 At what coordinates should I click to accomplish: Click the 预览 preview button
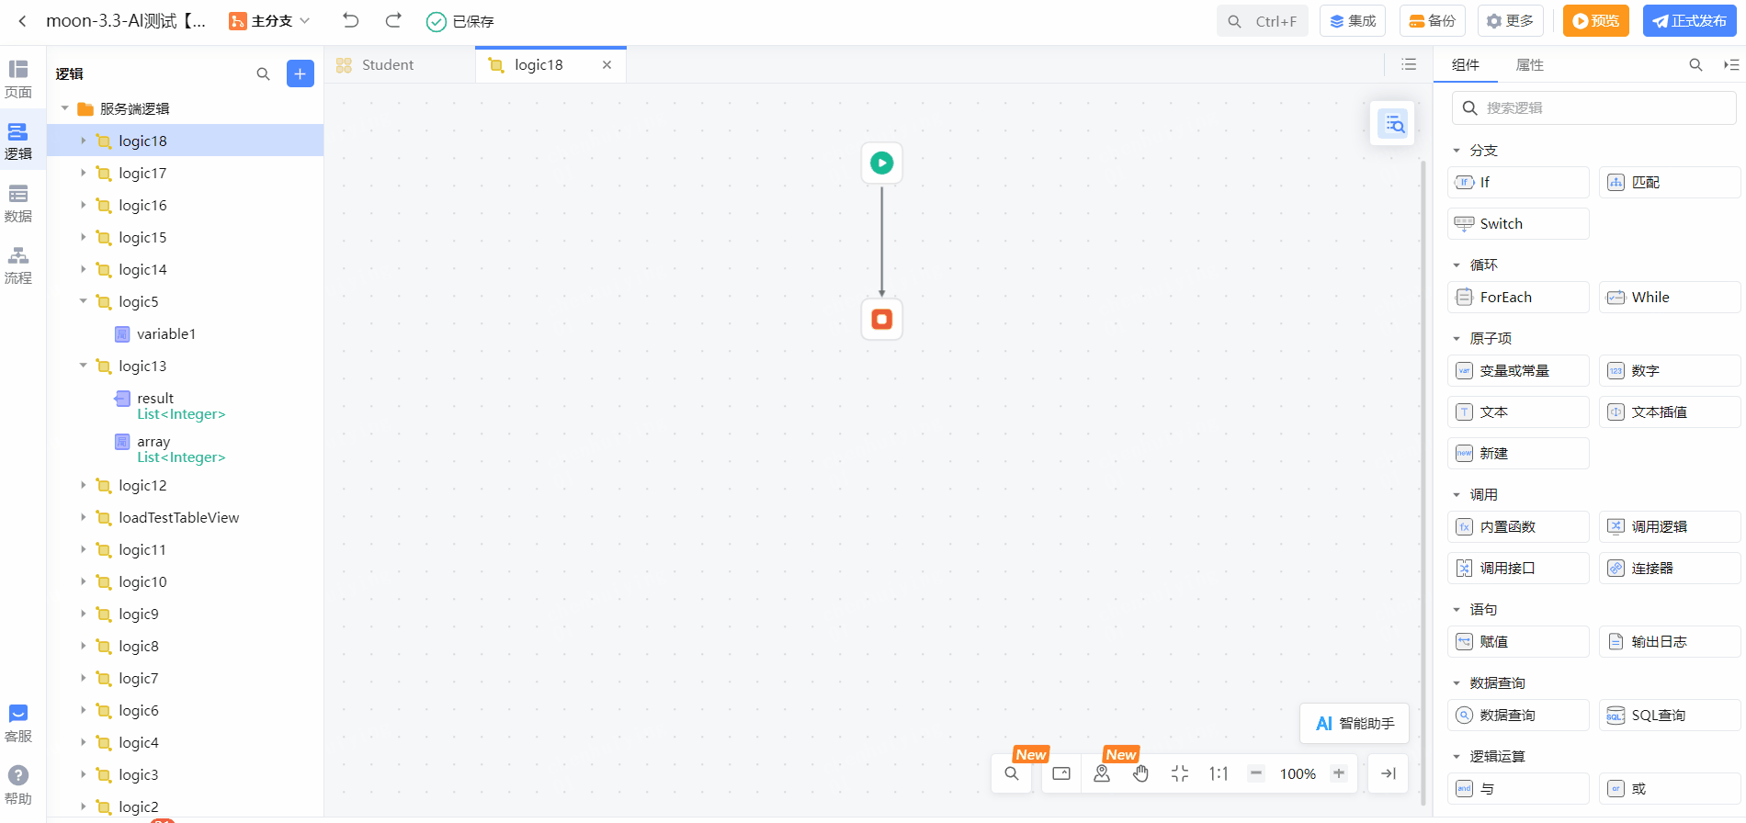coord(1596,21)
